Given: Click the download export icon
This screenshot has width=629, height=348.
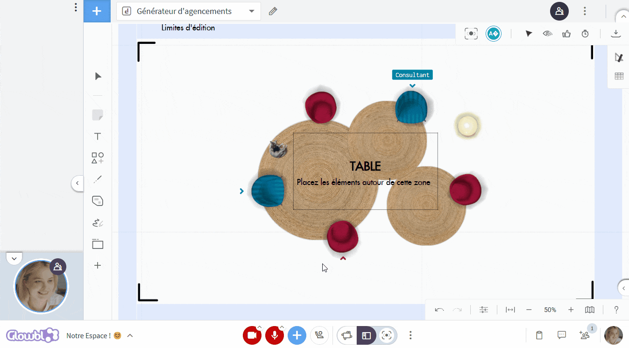Looking at the screenshot, I should pyautogui.click(x=616, y=34).
